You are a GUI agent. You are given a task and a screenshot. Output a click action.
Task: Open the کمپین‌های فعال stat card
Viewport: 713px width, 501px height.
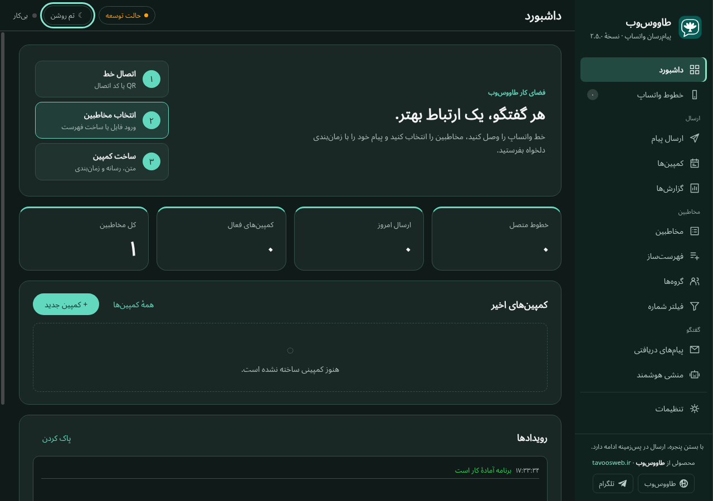coord(221,238)
